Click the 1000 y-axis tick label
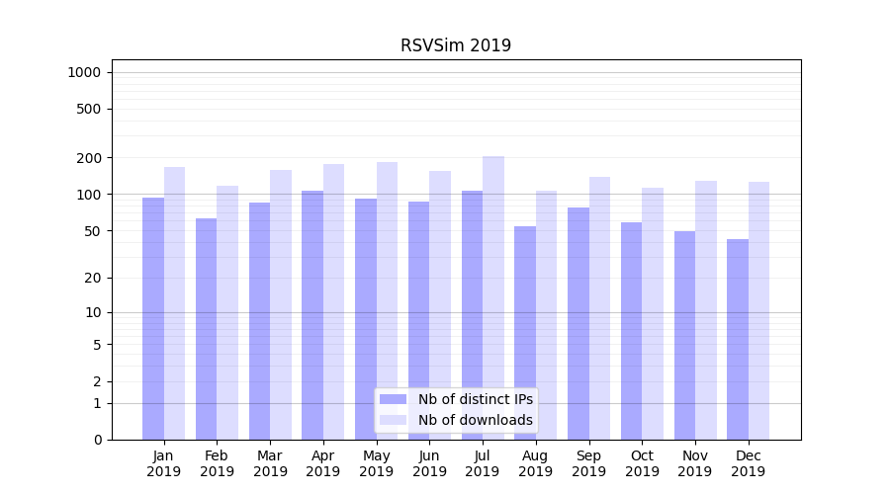This screenshot has height=494, width=890. click(84, 72)
